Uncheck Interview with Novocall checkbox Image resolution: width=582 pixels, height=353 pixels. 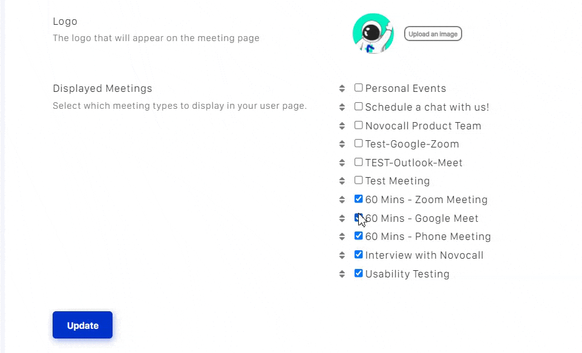[x=359, y=254]
